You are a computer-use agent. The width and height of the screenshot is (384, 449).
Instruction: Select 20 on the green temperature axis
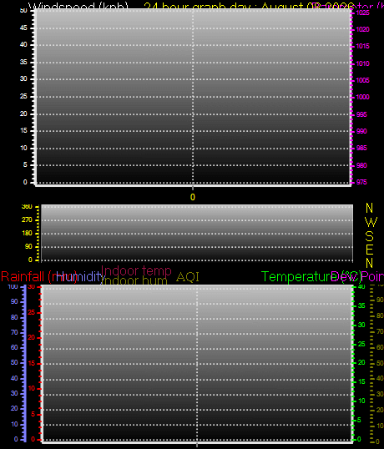(x=361, y=362)
